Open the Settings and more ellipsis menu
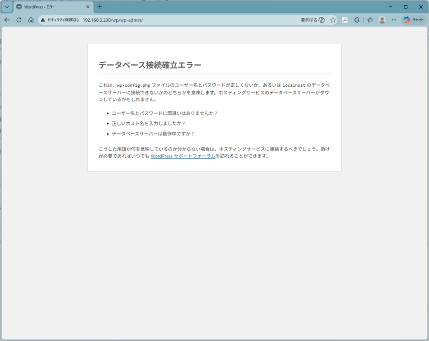The image size is (429, 341). (394, 20)
